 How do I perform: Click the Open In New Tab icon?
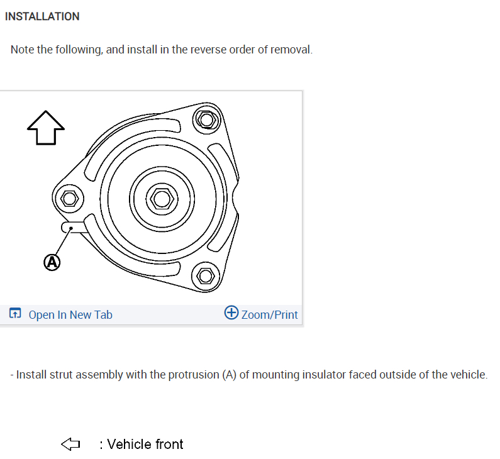[15, 314]
